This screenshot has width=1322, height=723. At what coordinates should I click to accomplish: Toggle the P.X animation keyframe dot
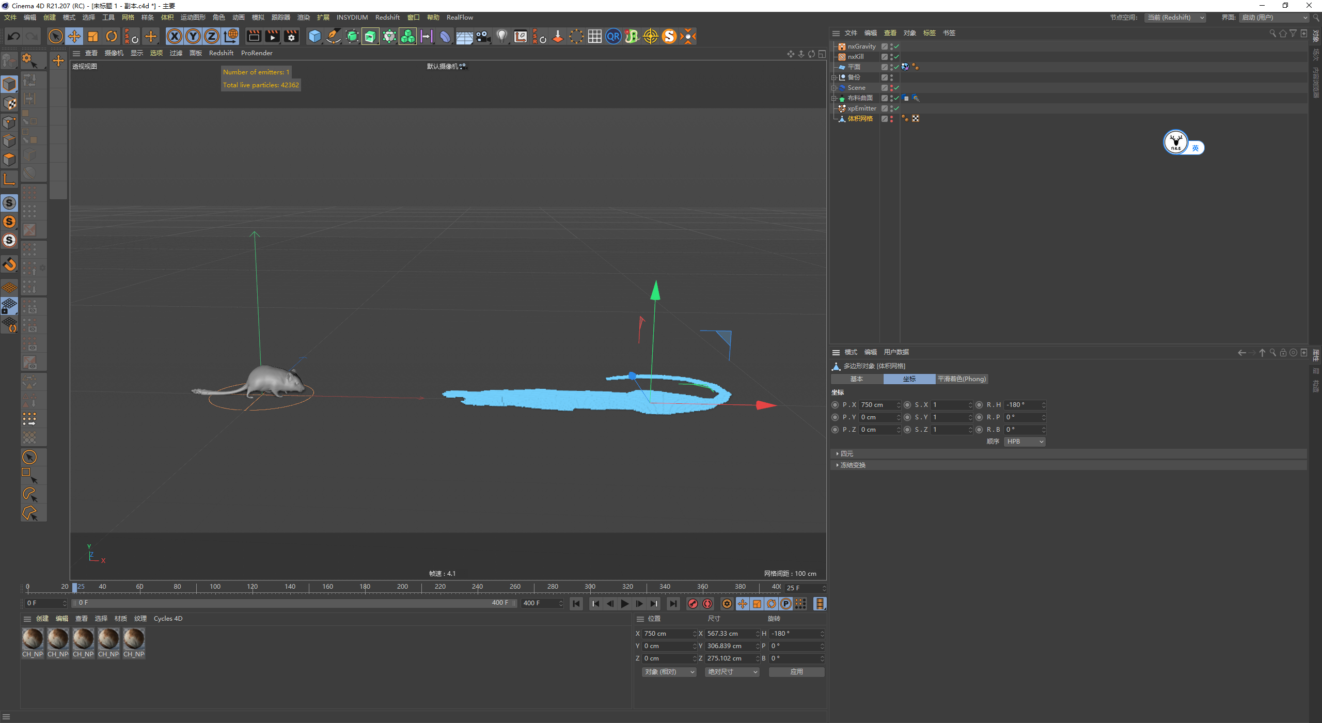[835, 405]
